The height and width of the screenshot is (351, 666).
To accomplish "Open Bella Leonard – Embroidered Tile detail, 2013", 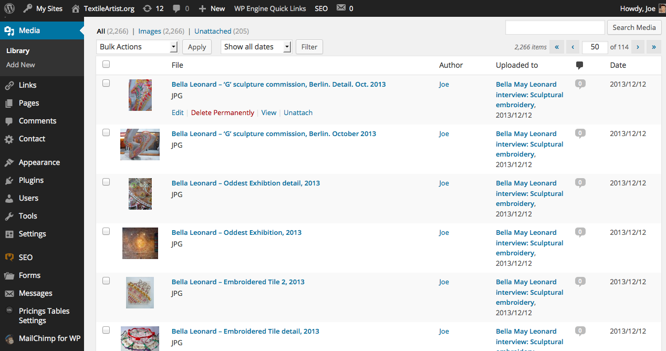I will (245, 331).
